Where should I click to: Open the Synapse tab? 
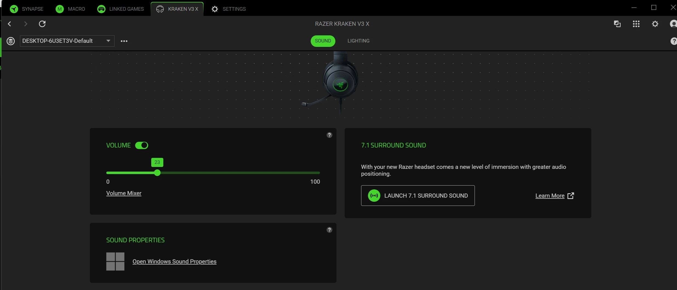27,9
